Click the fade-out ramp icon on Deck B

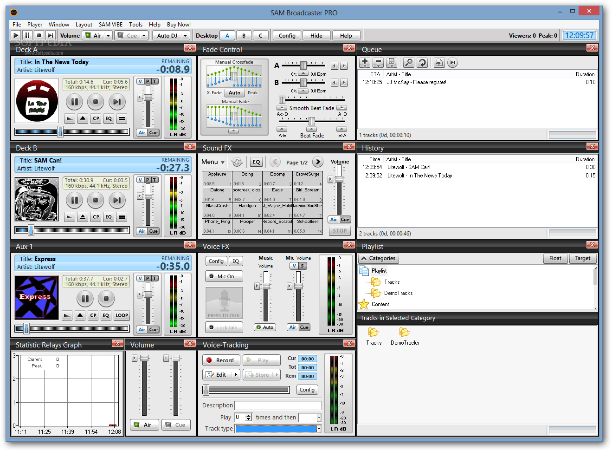coord(70,217)
